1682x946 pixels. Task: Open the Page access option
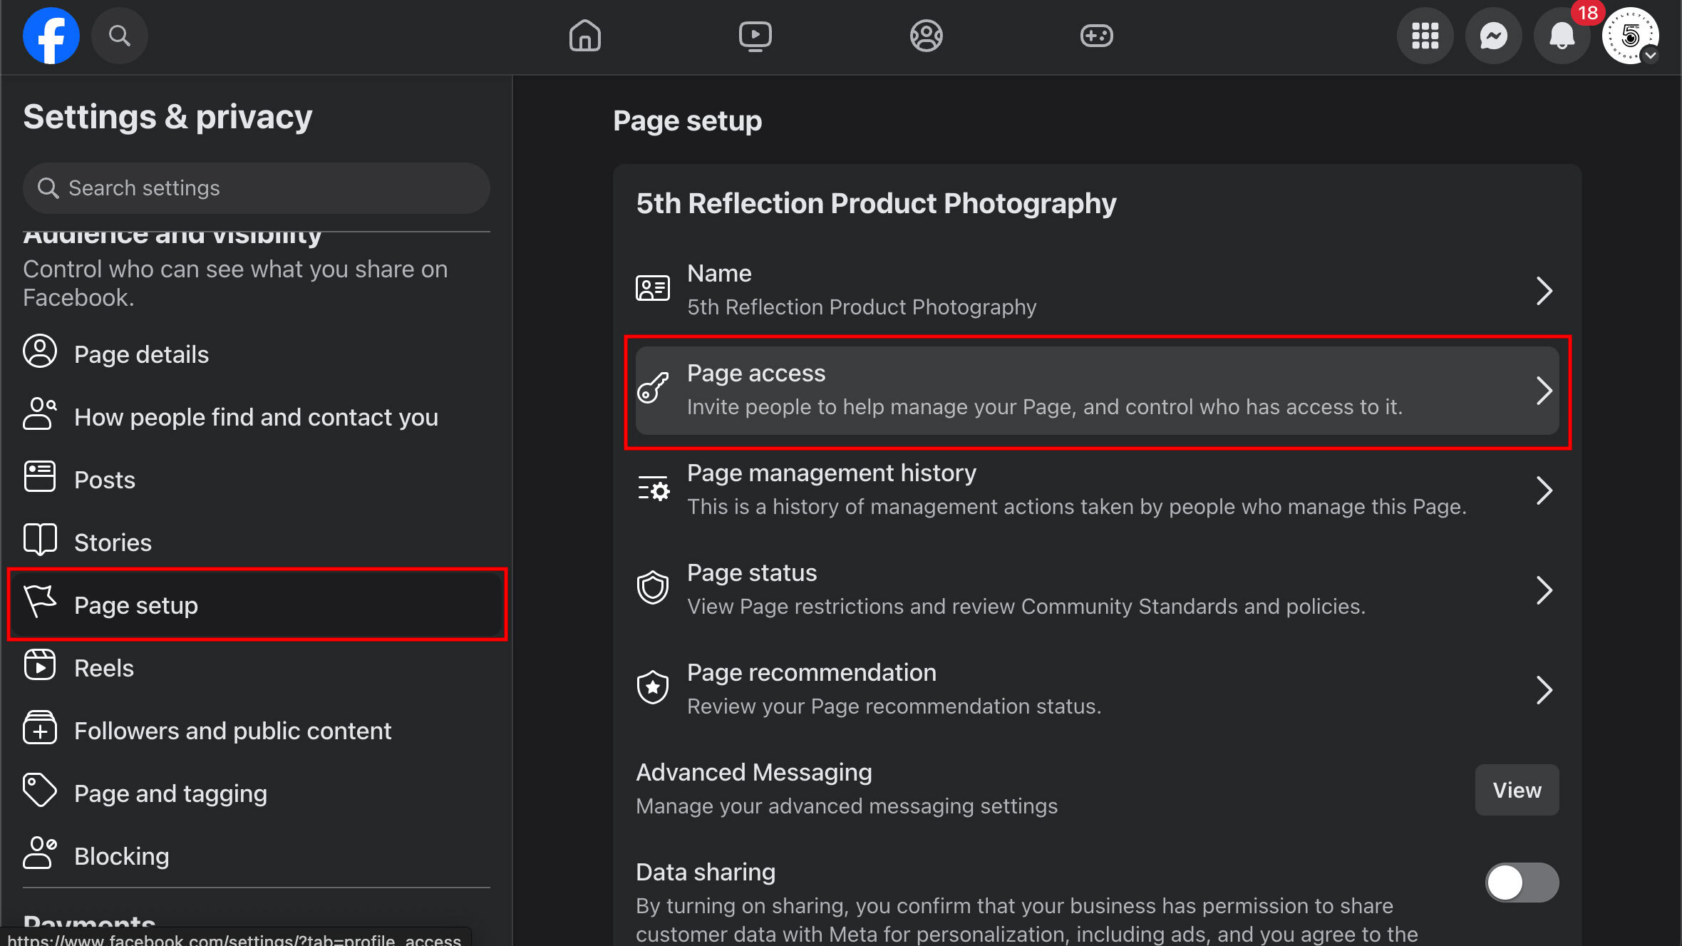pyautogui.click(x=1097, y=391)
